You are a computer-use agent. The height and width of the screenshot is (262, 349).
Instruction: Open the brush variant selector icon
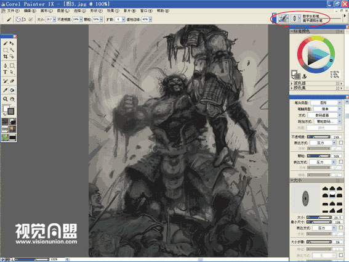[x=295, y=18]
